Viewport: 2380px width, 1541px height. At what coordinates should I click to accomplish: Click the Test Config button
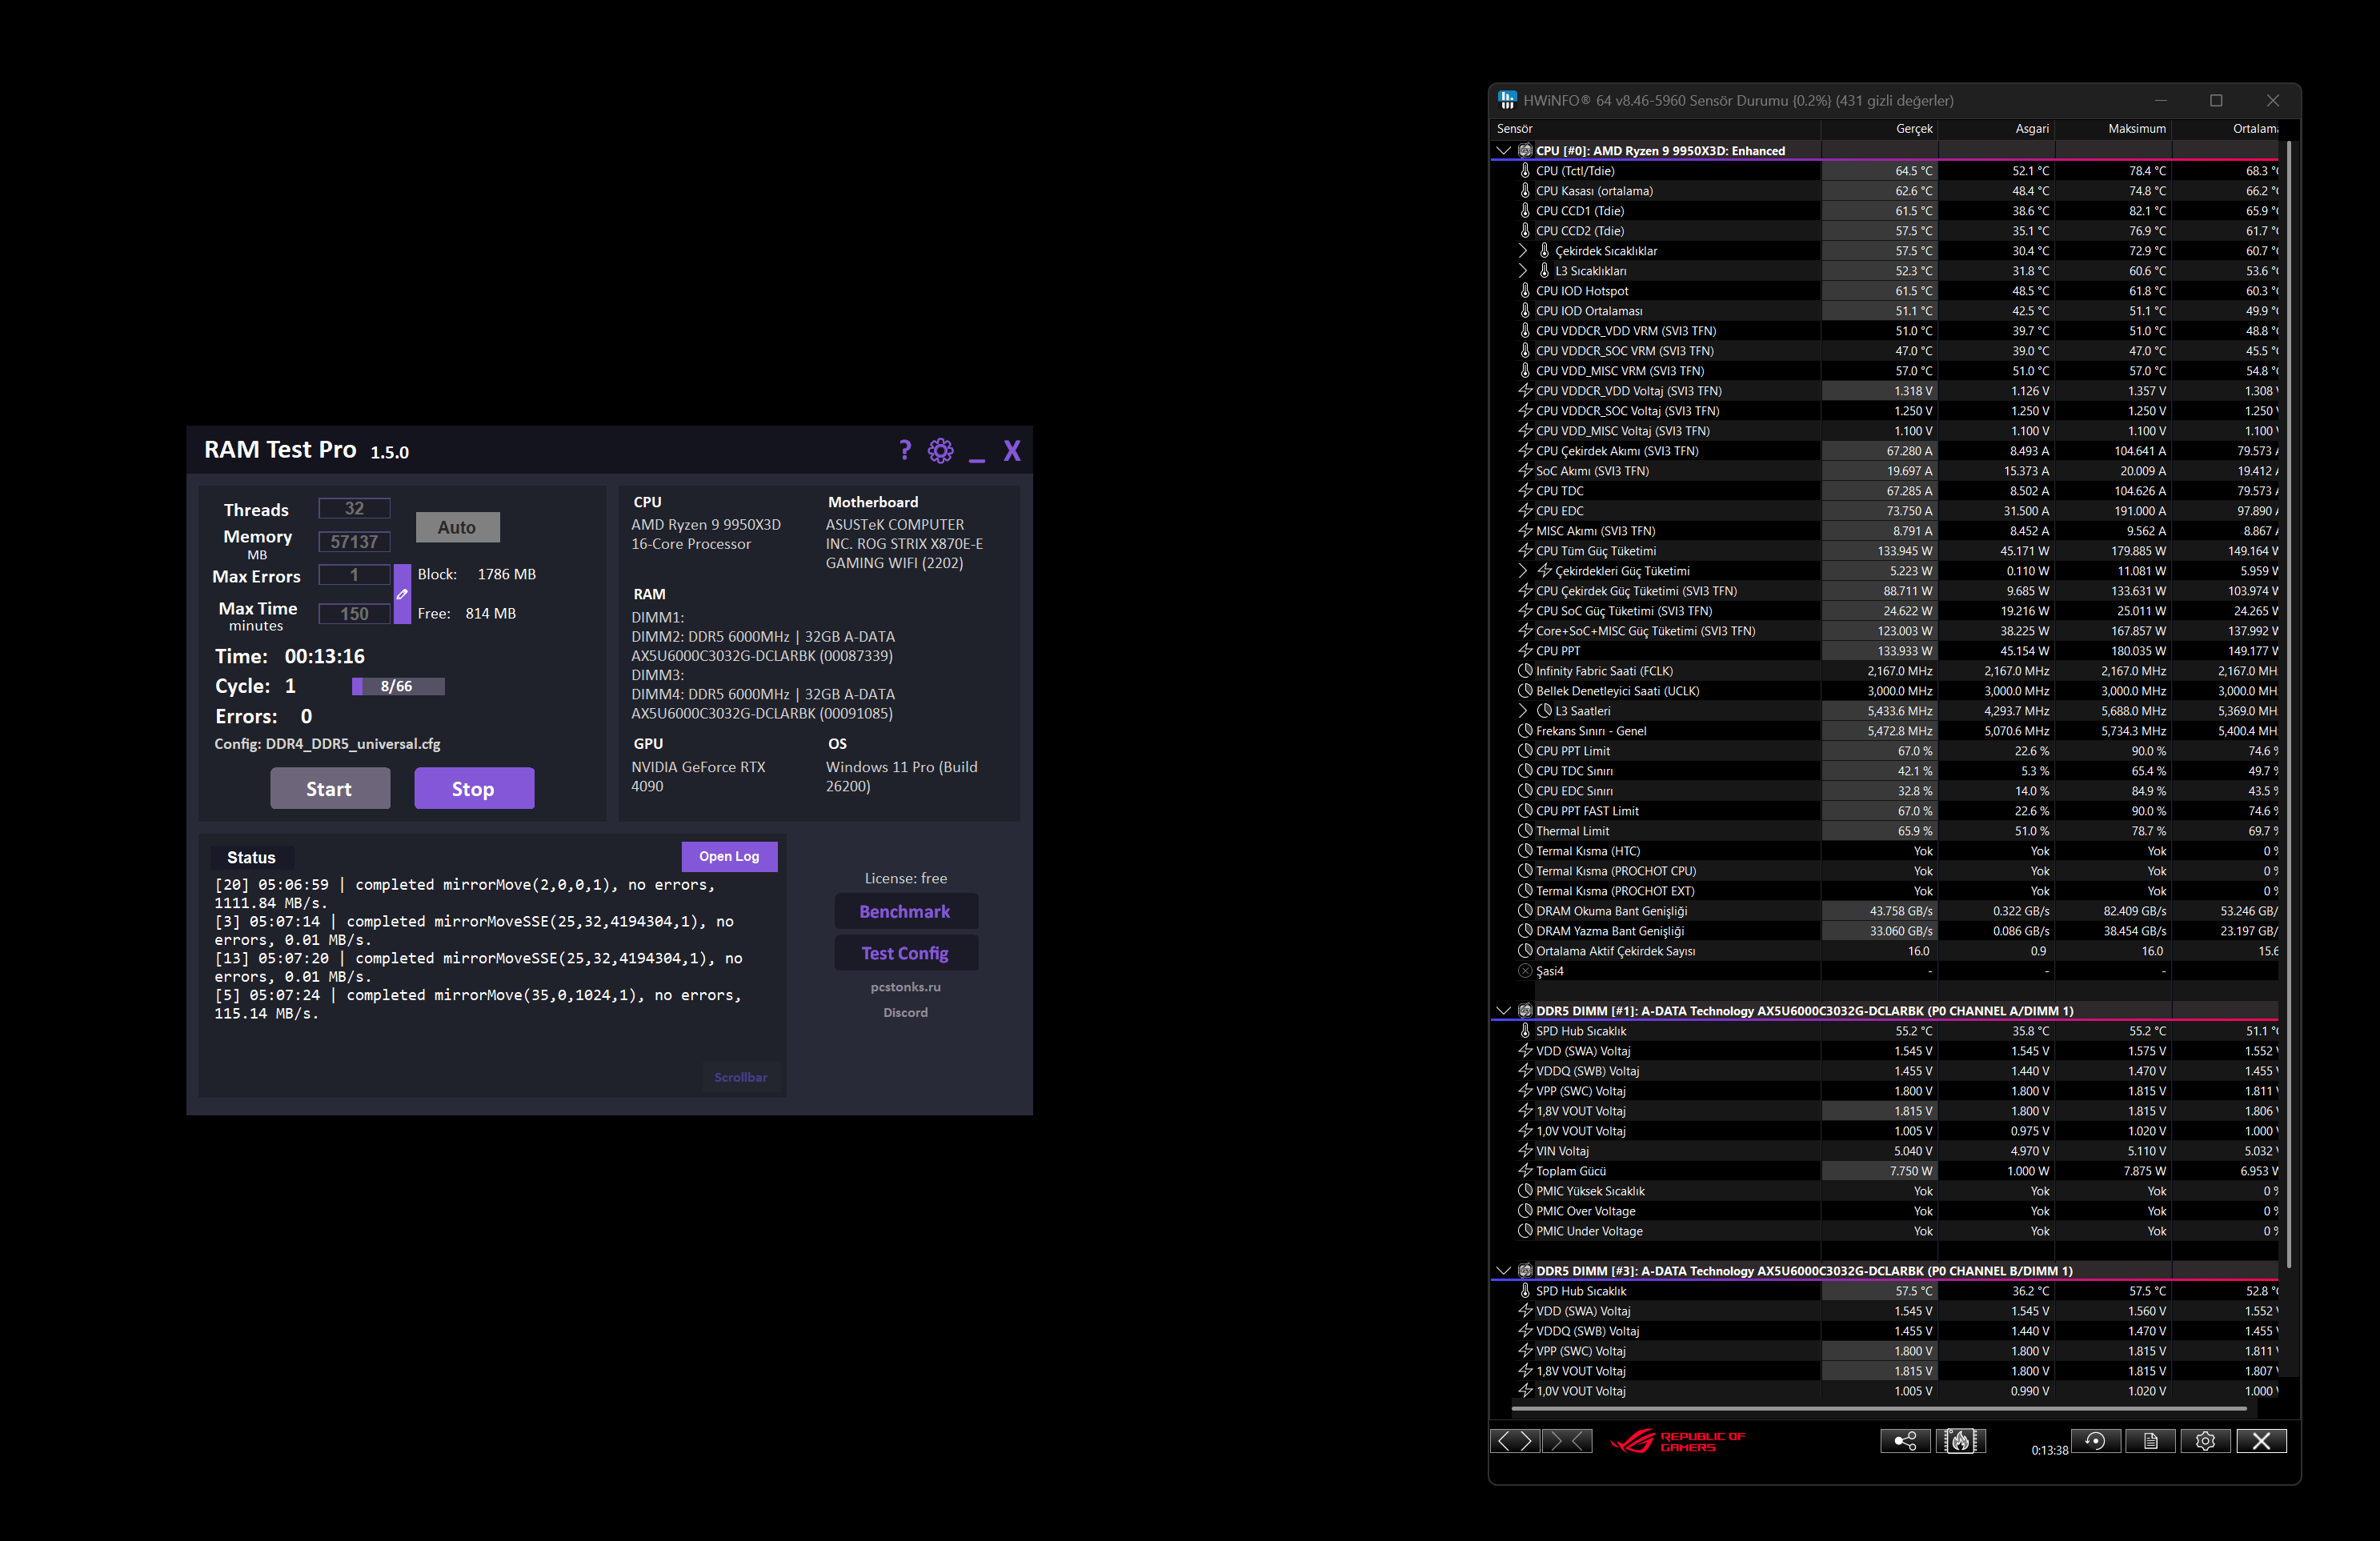point(905,953)
